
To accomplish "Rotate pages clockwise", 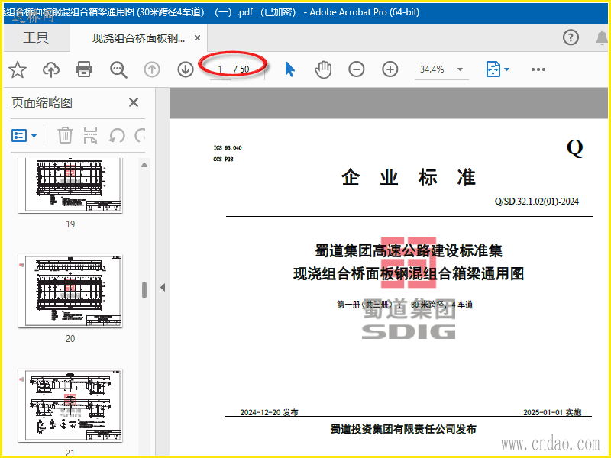I will pyautogui.click(x=140, y=136).
